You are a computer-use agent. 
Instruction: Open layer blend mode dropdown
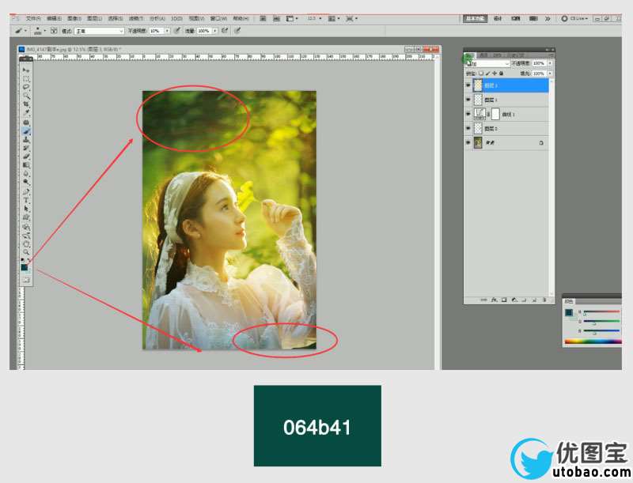coord(488,64)
